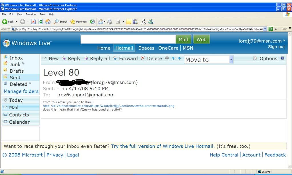This screenshot has height=175, width=292.
Task: Open the photobucket link in the message body
Action: tap(108, 106)
